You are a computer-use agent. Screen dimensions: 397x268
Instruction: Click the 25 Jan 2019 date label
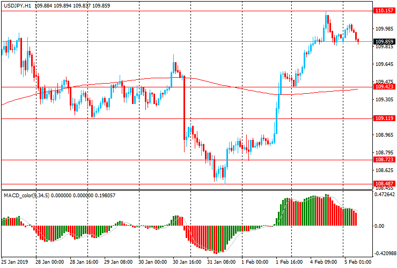[x=14, y=262]
